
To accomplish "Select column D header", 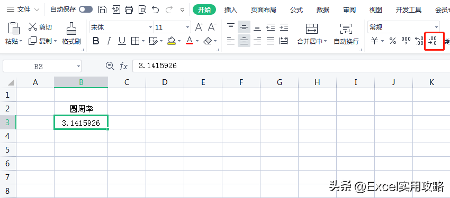I will (x=165, y=82).
